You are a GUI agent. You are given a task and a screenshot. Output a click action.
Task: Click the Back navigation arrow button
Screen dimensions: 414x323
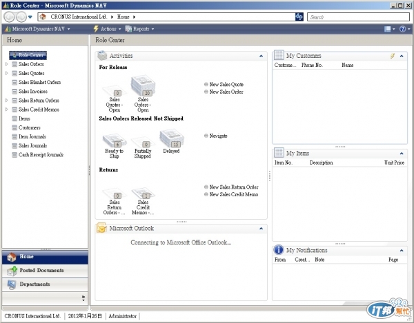pos(9,17)
